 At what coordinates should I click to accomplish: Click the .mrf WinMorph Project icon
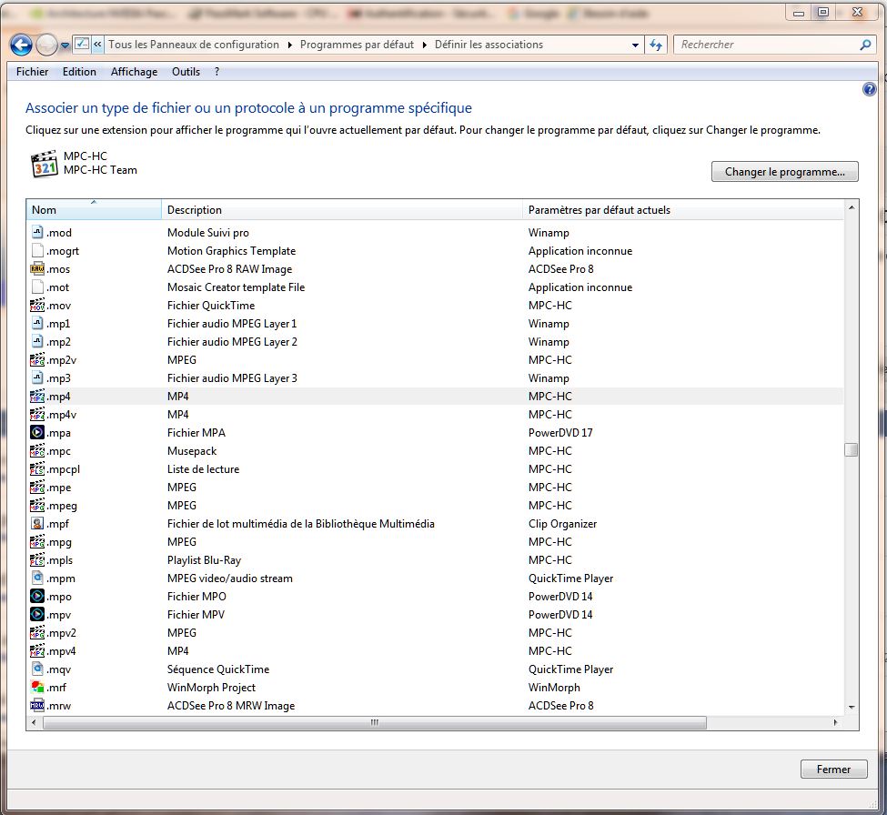click(37, 688)
